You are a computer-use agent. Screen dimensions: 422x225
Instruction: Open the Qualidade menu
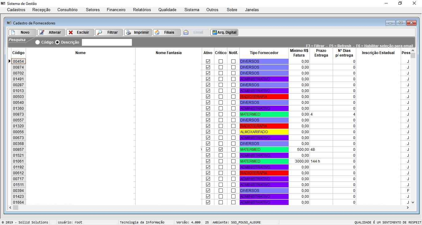tap(167, 10)
